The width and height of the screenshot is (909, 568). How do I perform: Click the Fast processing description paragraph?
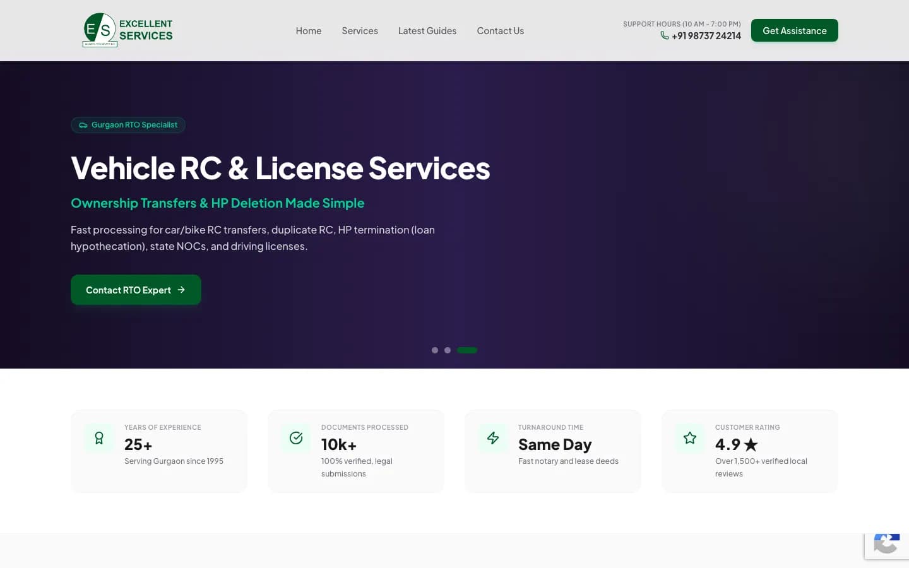pyautogui.click(x=252, y=238)
